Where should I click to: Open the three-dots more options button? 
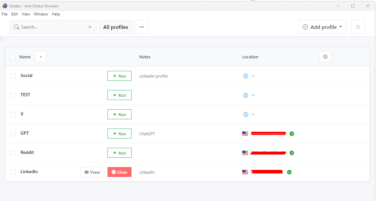tap(141, 27)
